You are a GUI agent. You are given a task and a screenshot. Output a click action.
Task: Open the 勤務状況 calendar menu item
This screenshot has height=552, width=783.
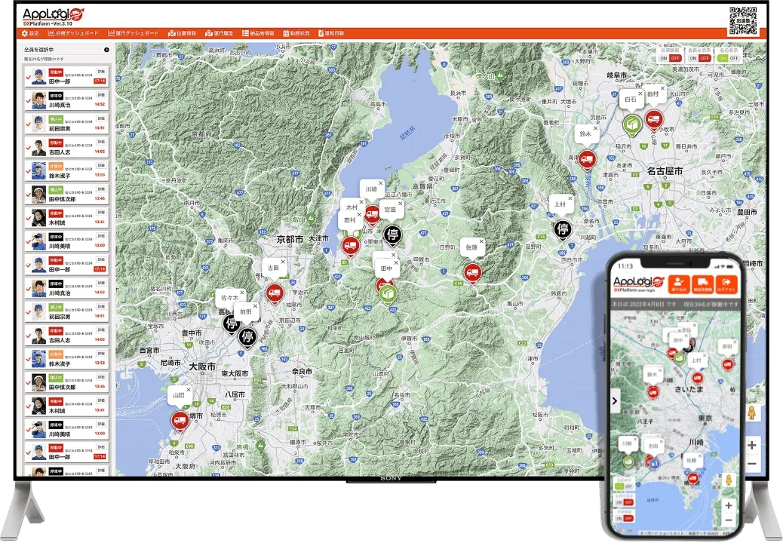296,33
